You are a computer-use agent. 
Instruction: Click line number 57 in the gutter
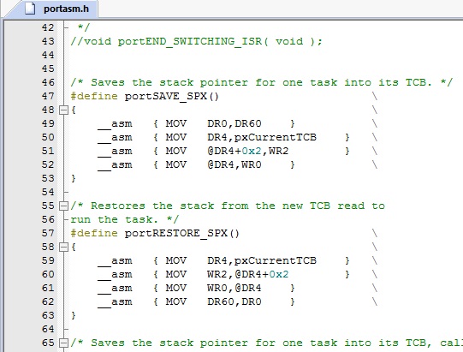(x=48, y=233)
